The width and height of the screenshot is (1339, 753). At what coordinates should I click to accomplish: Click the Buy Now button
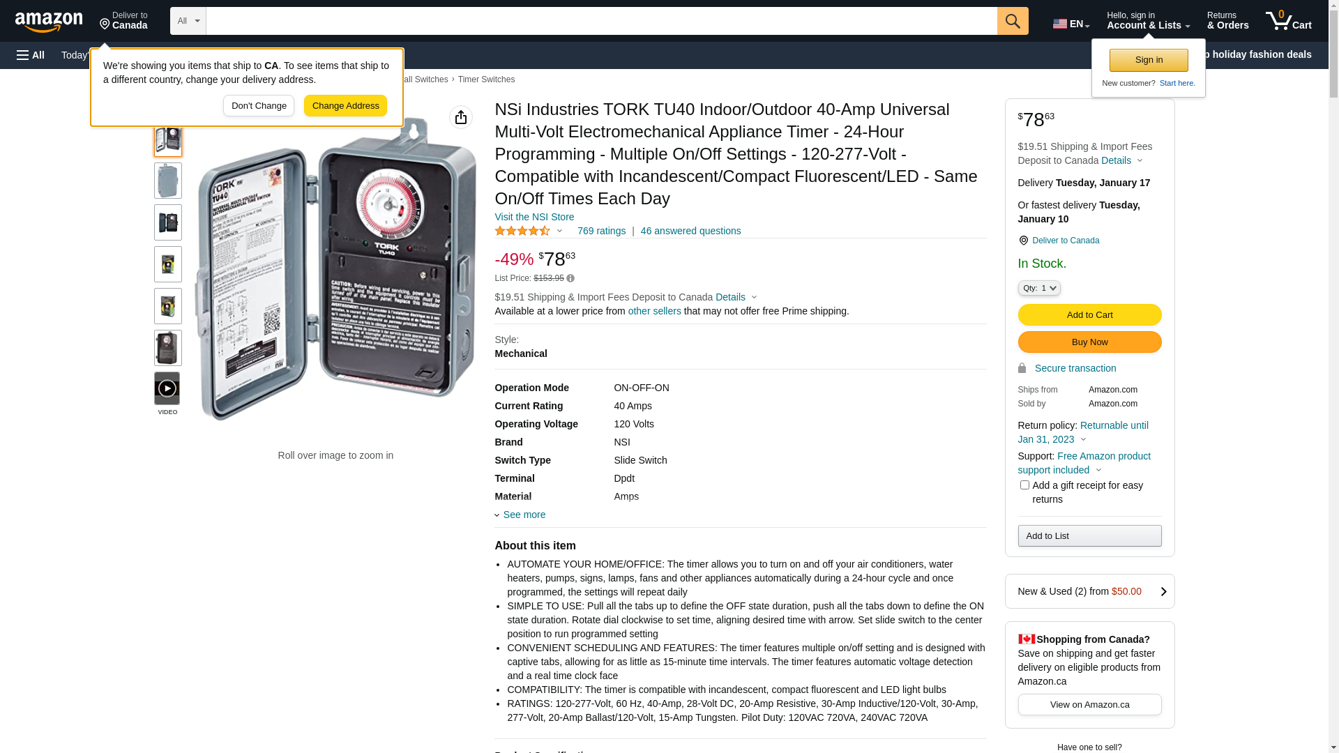coord(1089,342)
